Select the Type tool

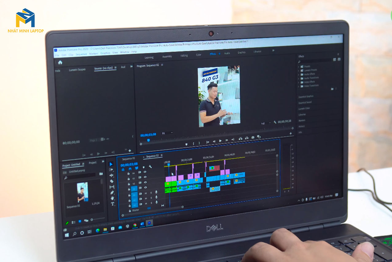pos(112,204)
